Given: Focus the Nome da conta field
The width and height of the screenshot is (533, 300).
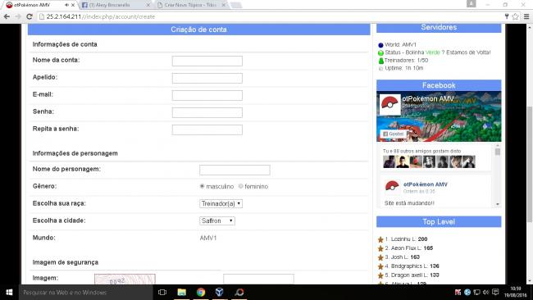Looking at the screenshot, I should (x=207, y=61).
